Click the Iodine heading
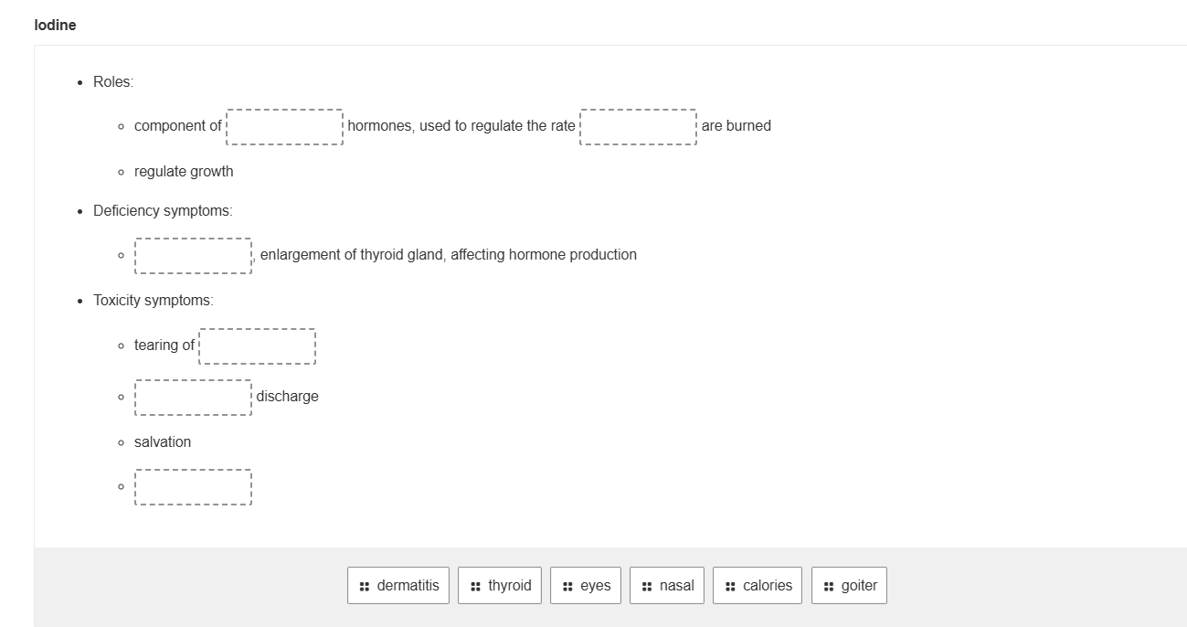Viewport: 1187px width, 627px height. click(x=56, y=26)
